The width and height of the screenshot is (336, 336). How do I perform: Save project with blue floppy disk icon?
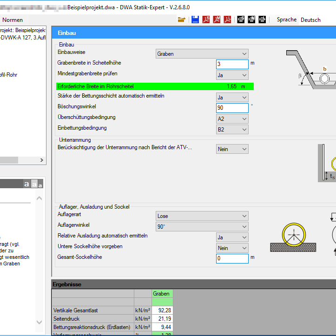tap(195, 20)
